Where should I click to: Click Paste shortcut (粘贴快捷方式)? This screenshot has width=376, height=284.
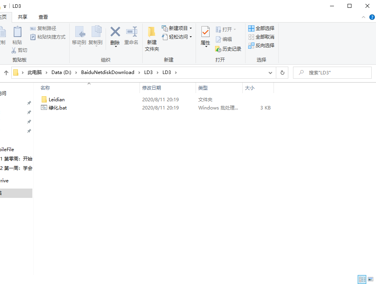click(48, 37)
